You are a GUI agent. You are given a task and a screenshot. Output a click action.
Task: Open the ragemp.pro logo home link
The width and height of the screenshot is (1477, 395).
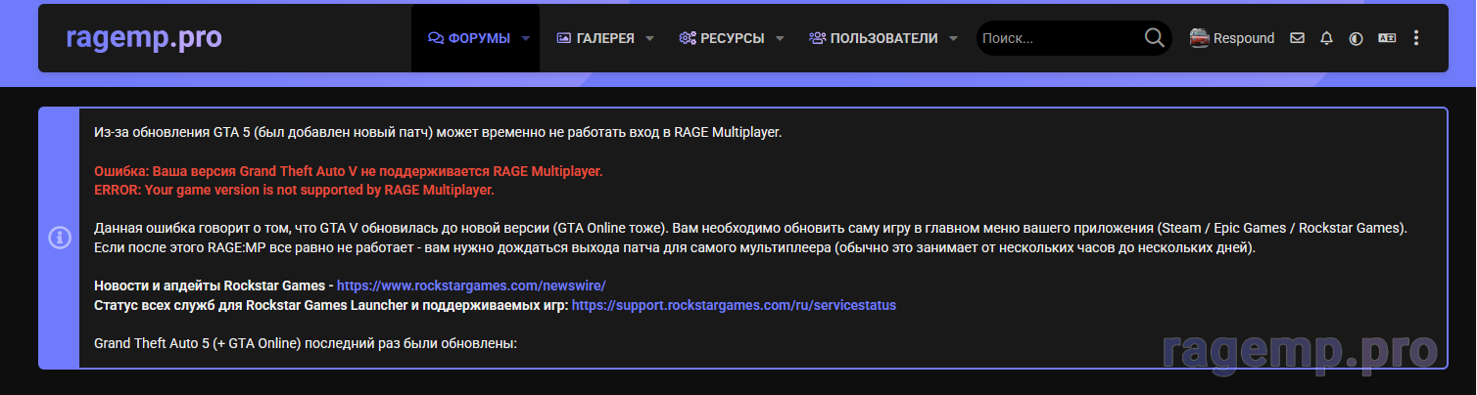coord(144,38)
